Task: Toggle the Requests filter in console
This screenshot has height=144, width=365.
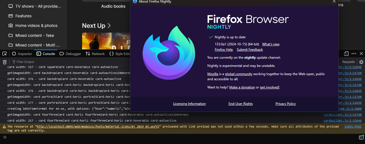Action: tap(348, 62)
